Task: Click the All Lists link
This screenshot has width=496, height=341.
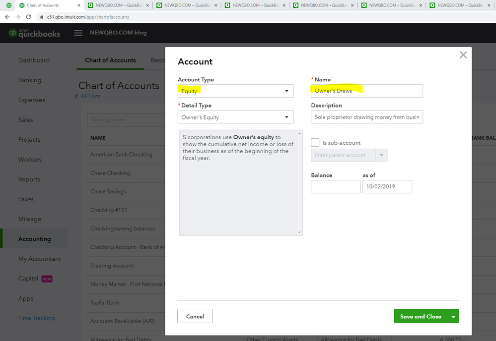Action: click(x=90, y=96)
